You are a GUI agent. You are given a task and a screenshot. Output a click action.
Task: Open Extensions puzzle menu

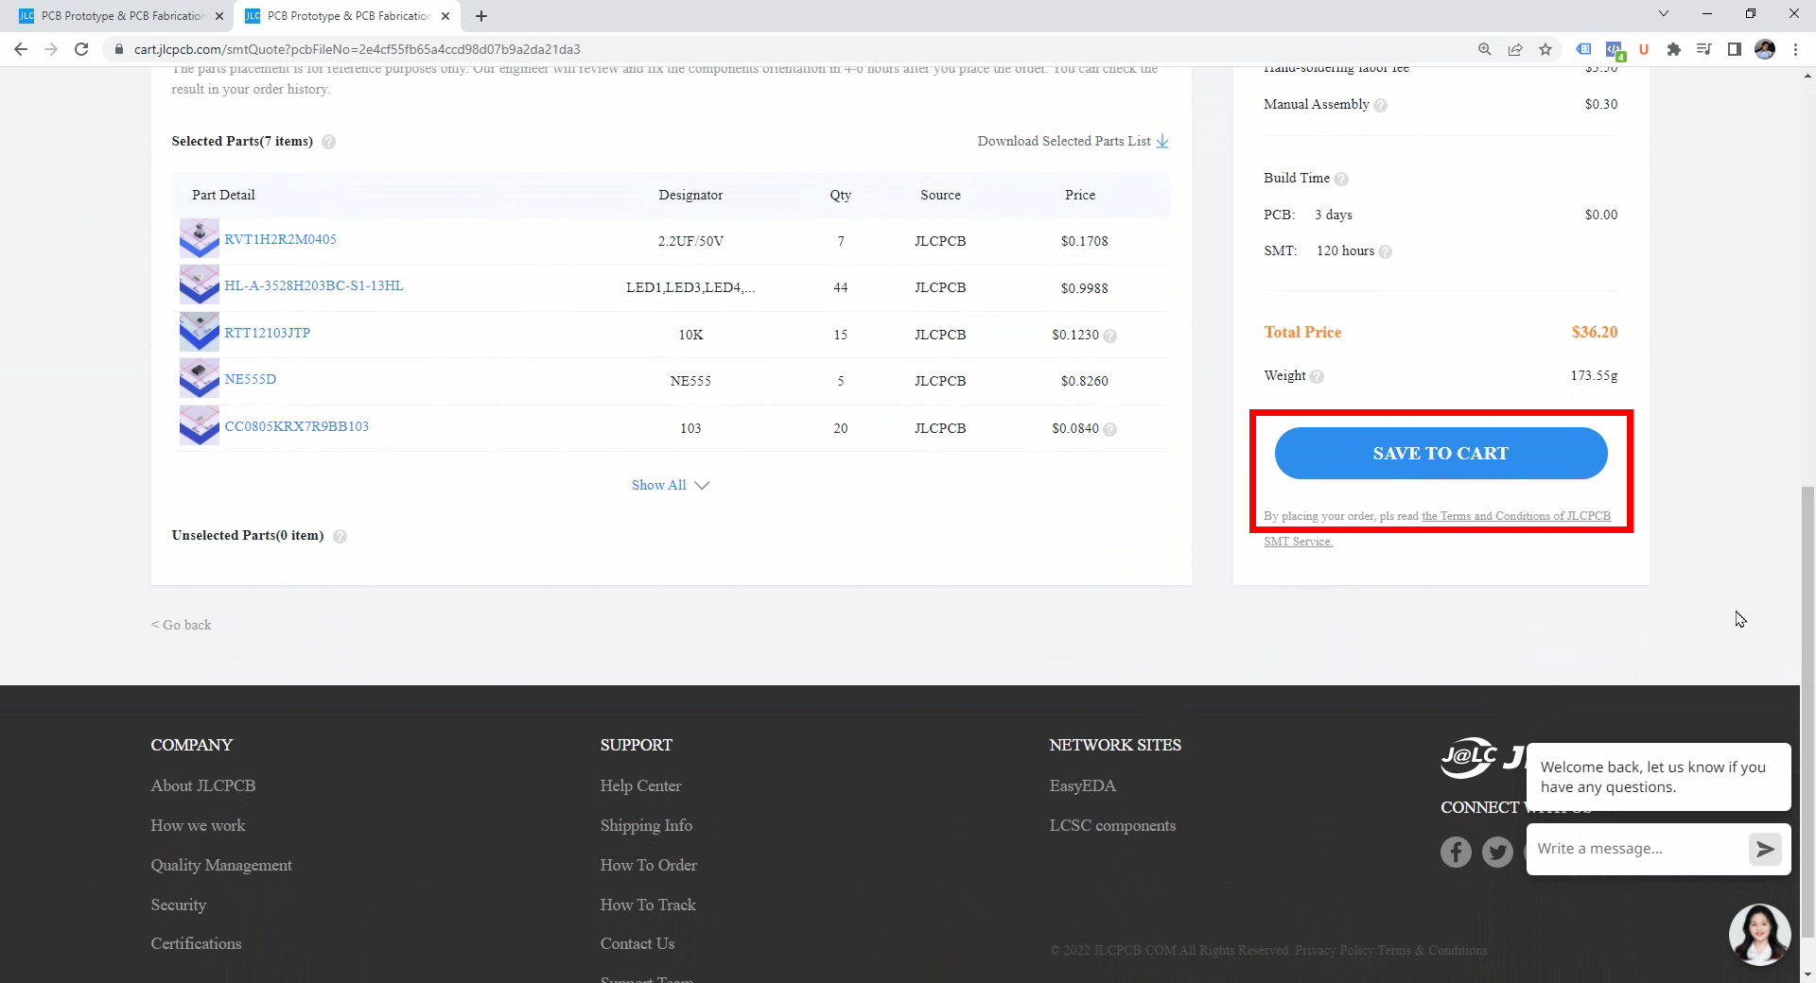tap(1674, 49)
